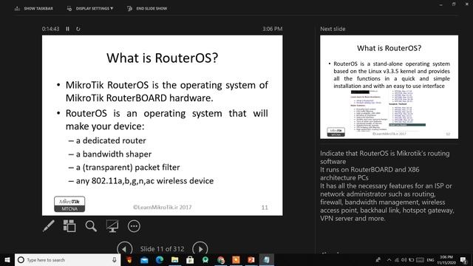This screenshot has height=266, width=473.
Task: Toggle black or unblack slide show
Action: 112,226
